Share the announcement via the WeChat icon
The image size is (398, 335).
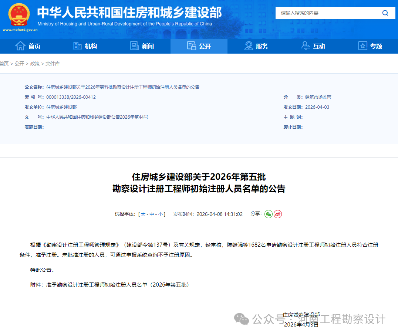(268, 214)
